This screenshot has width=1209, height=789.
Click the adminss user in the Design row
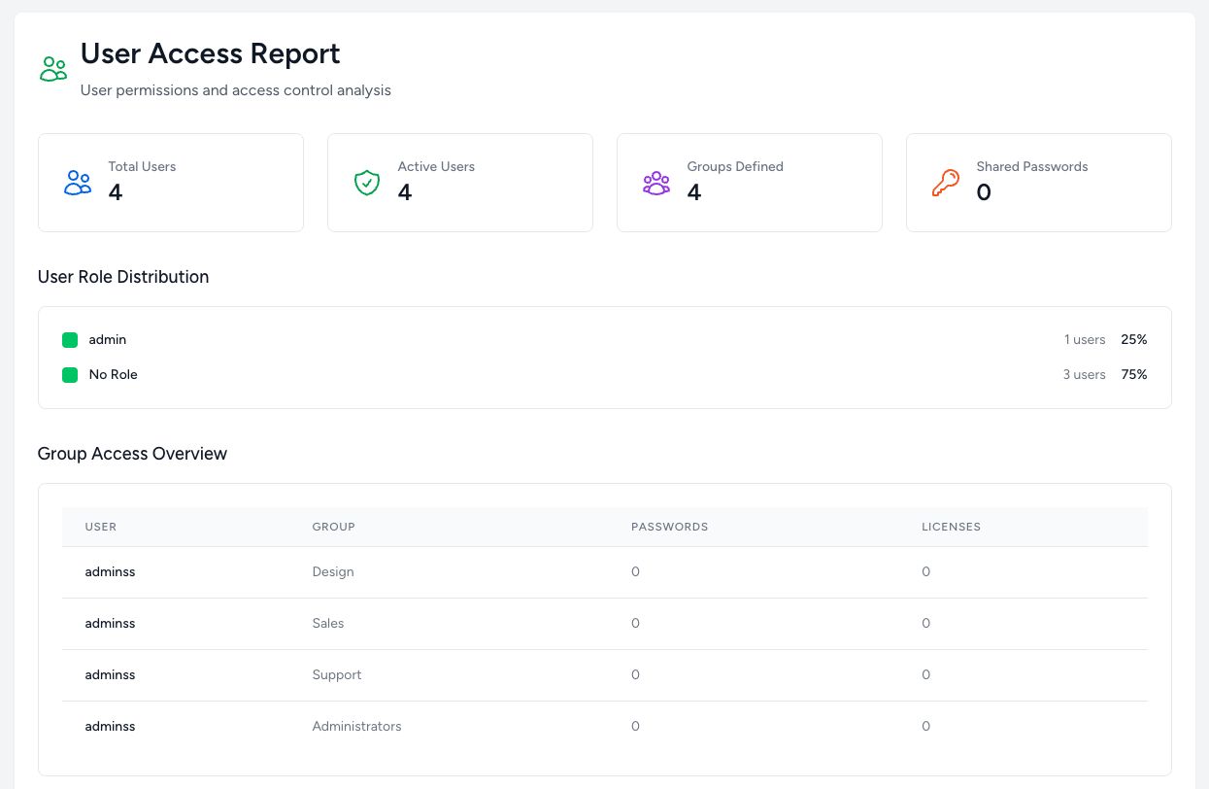pyautogui.click(x=110, y=572)
